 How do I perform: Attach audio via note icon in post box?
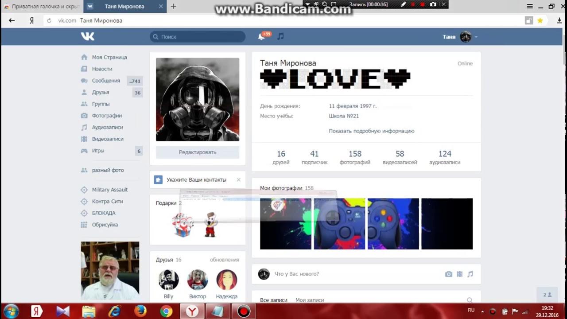470,274
